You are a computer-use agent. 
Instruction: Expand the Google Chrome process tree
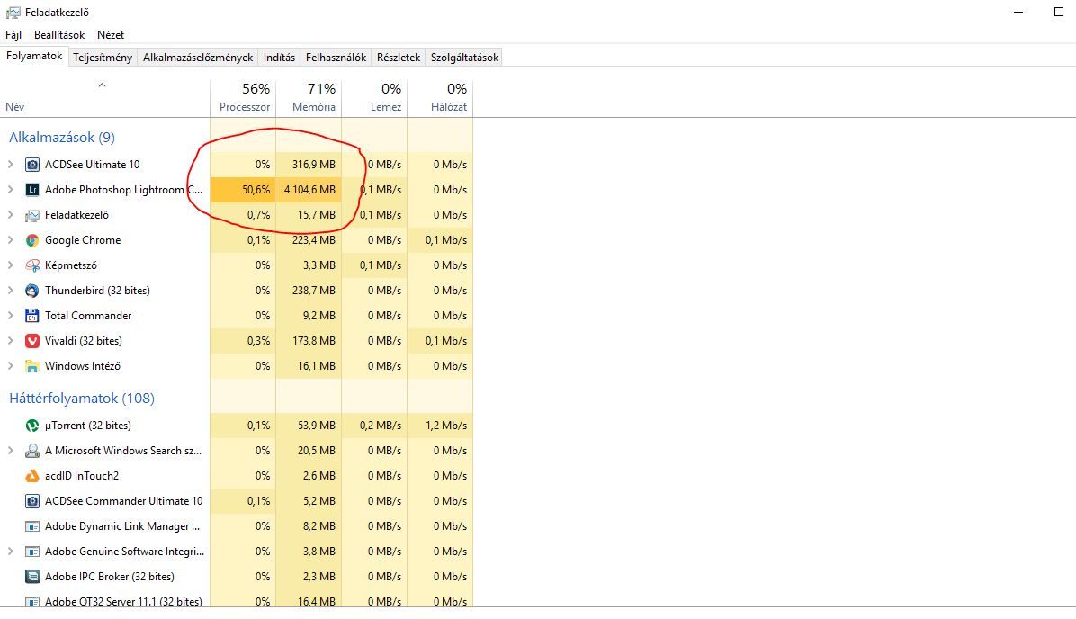(11, 240)
